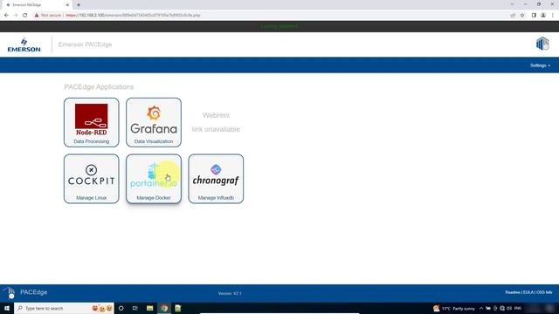This screenshot has height=314, width=559.
Task: Click the version text in footer
Action: click(x=230, y=293)
